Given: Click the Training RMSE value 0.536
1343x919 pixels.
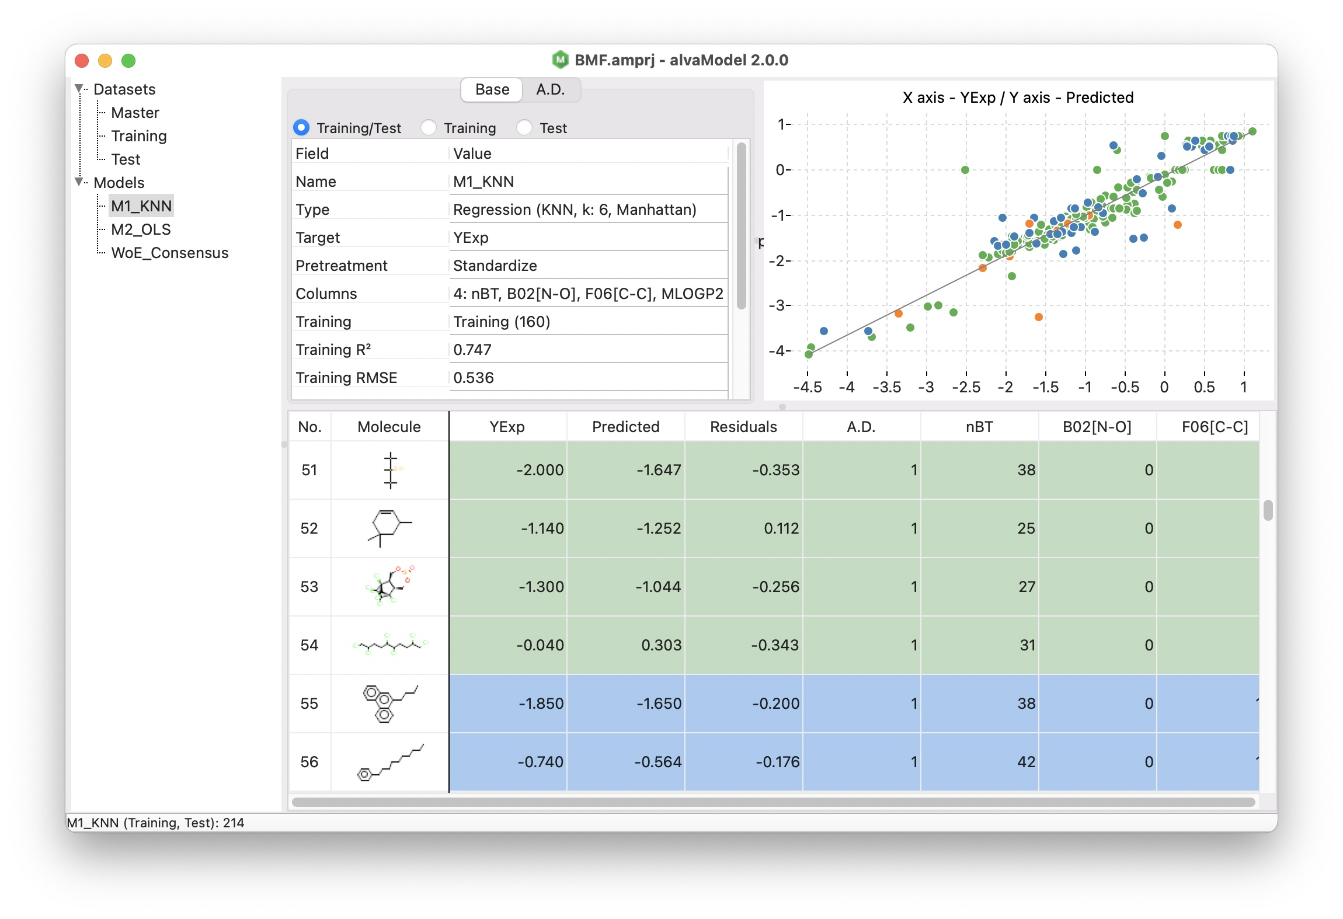Looking at the screenshot, I should [588, 378].
